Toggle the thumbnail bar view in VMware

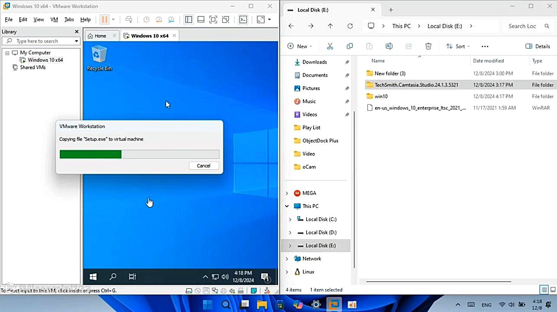201,19
